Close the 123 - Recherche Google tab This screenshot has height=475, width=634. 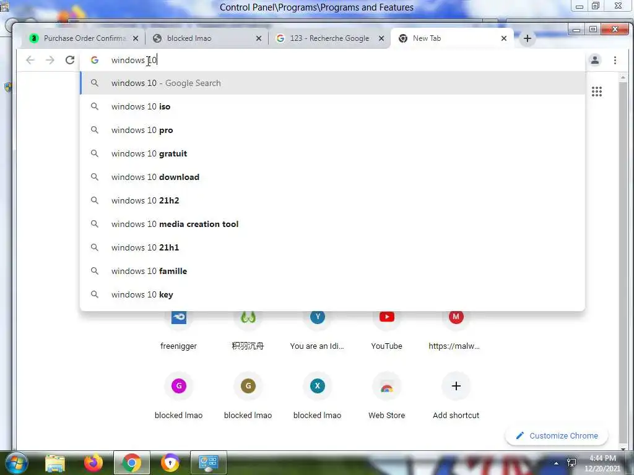click(381, 38)
